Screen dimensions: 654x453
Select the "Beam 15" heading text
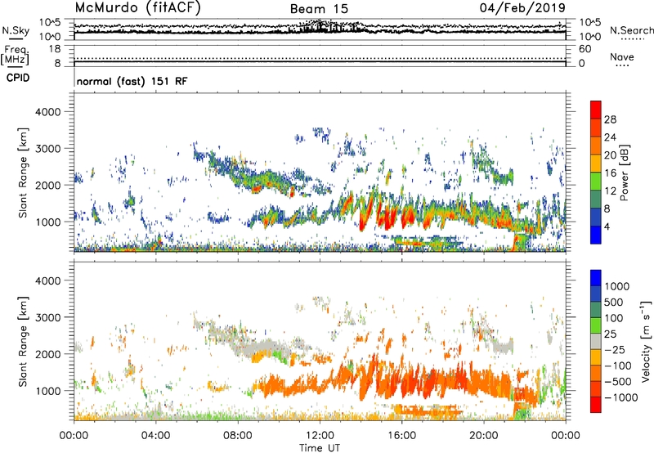point(319,9)
